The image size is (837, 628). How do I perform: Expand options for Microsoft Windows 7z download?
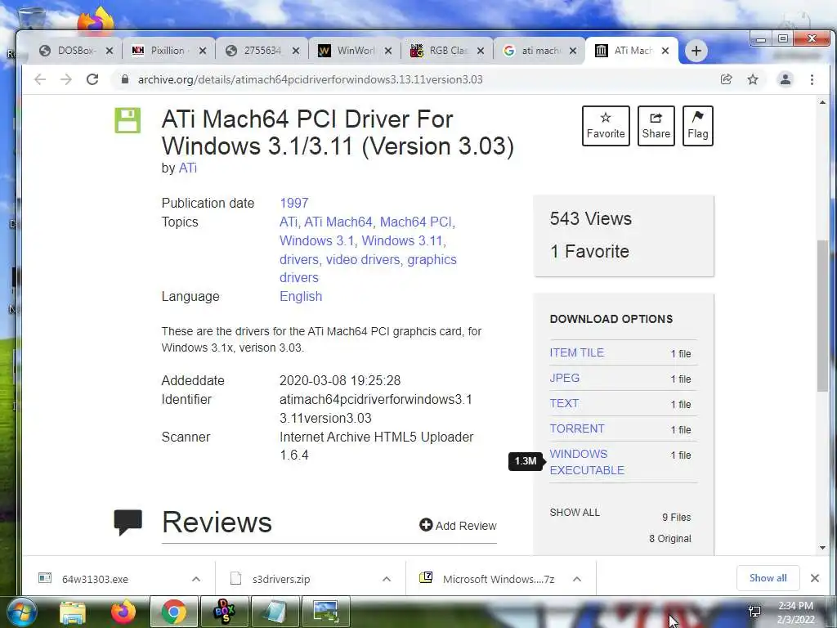click(x=577, y=579)
